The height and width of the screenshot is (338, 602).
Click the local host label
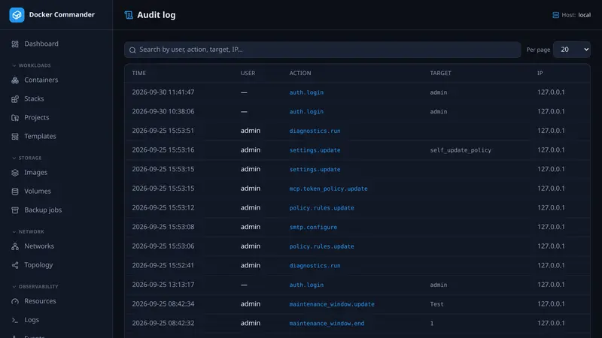tap(585, 15)
